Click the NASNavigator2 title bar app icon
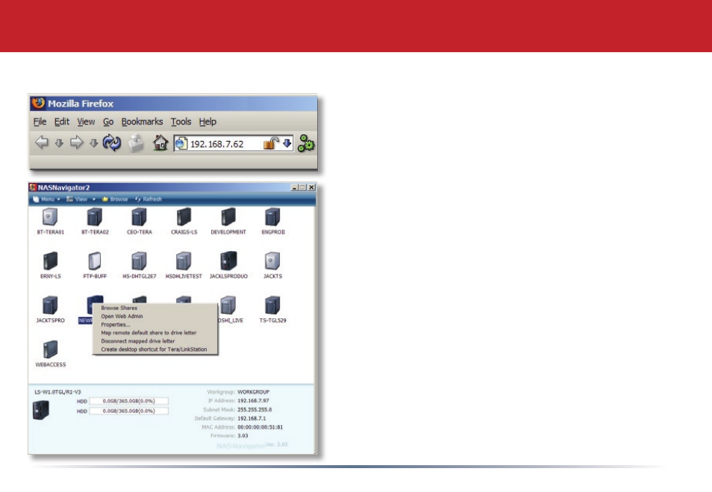This screenshot has height=492, width=712. pyautogui.click(x=33, y=187)
